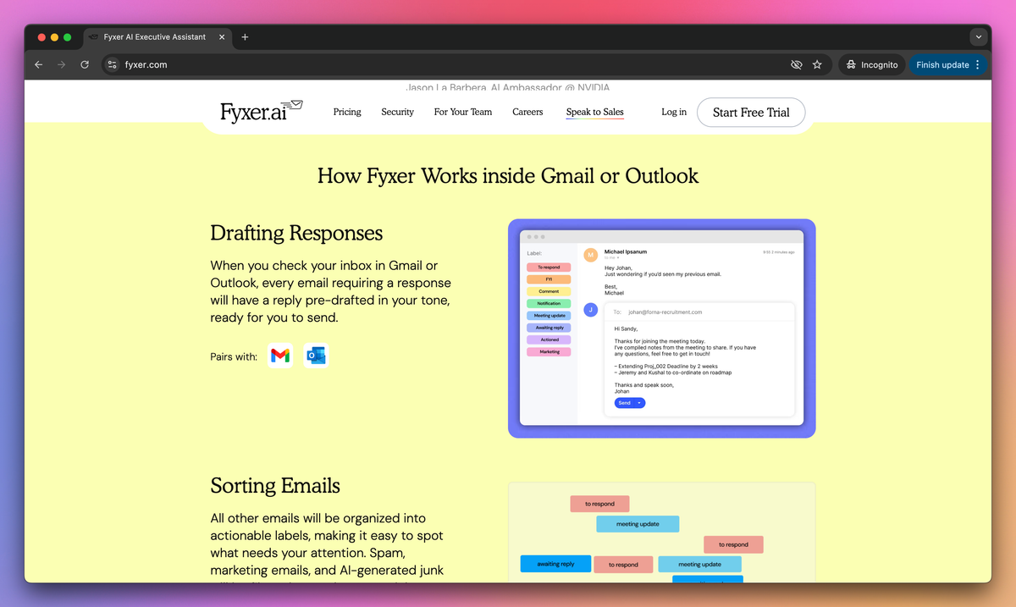Image resolution: width=1016 pixels, height=607 pixels.
Task: Open the Careers page
Action: (x=527, y=112)
